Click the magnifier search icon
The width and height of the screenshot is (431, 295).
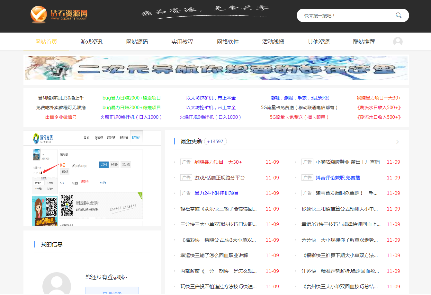pos(399,15)
